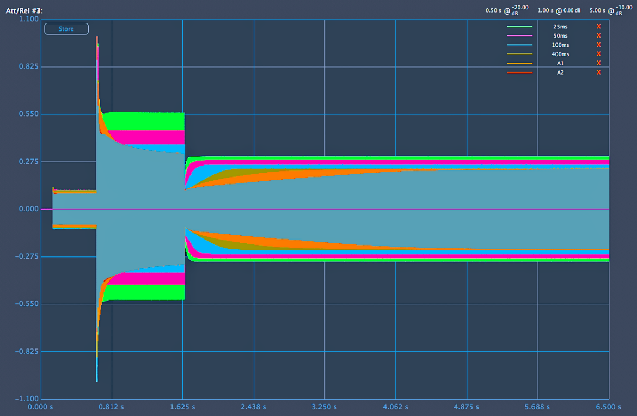This screenshot has width=637, height=416.
Task: Click the 0.825 amplitude axis label
Action: click(29, 66)
